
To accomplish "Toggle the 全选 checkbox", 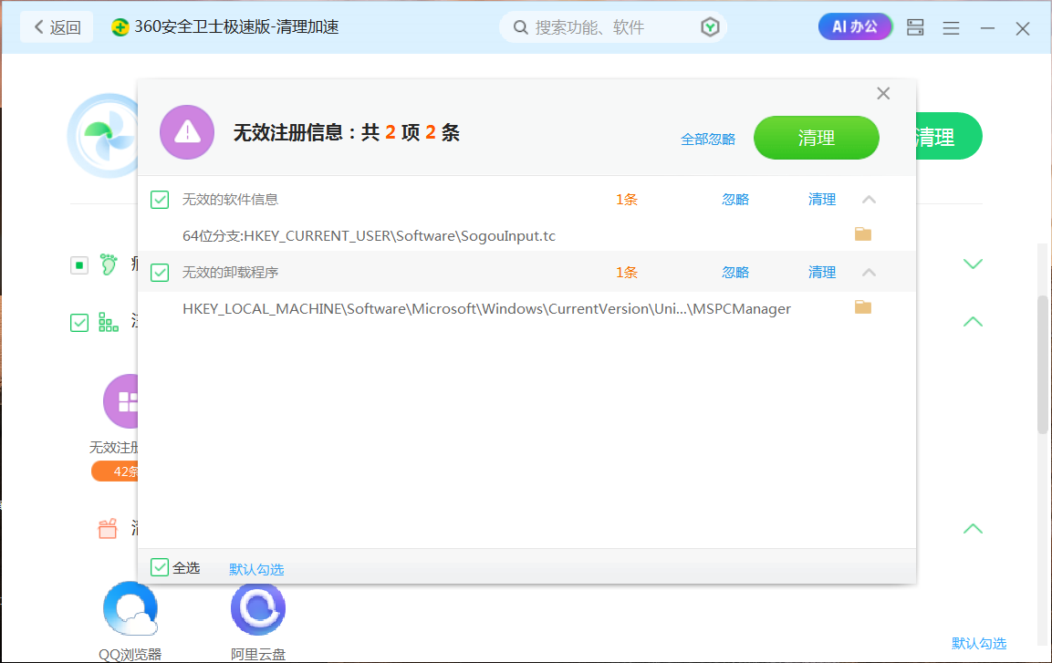I will click(x=160, y=568).
